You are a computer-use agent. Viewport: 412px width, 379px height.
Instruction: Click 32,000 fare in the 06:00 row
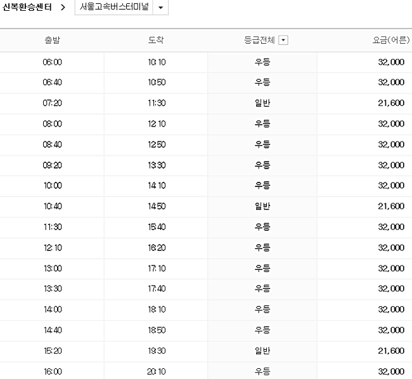click(x=391, y=62)
